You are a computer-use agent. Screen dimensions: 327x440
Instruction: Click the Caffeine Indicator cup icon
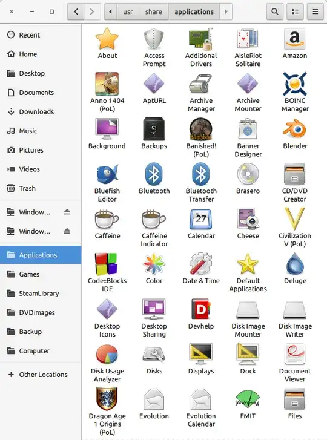(x=154, y=219)
